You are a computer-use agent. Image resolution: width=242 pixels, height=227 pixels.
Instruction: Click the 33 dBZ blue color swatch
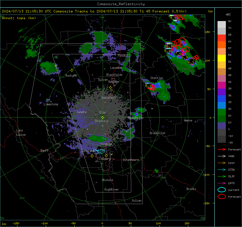pos(222,105)
